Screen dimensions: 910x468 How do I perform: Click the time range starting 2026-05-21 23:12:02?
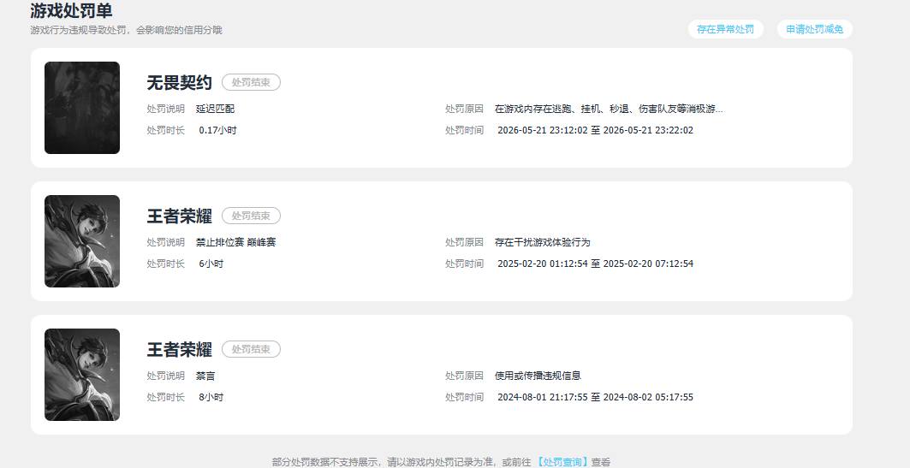coord(596,130)
